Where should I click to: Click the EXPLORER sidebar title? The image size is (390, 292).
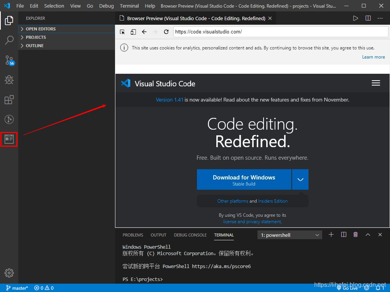point(35,18)
